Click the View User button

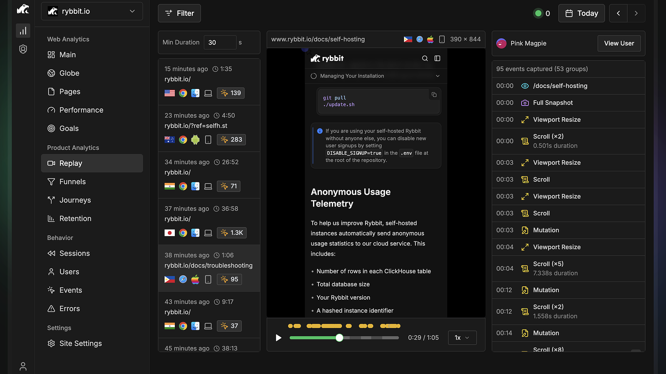pos(619,43)
